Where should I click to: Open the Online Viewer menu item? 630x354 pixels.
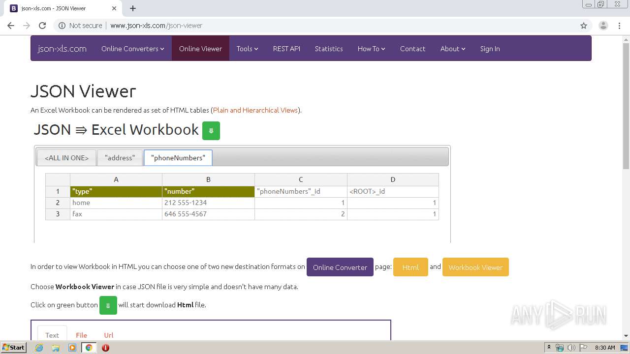(200, 49)
